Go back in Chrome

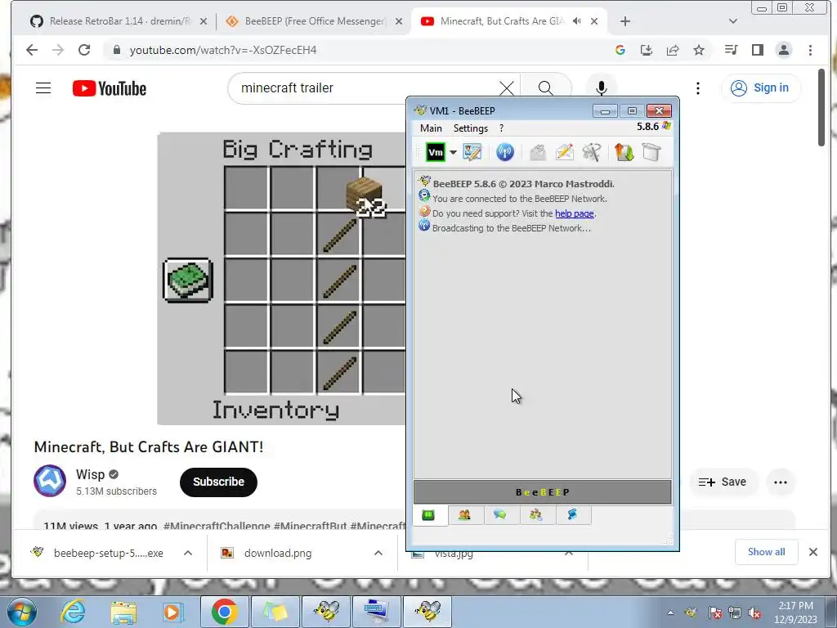click(x=32, y=50)
